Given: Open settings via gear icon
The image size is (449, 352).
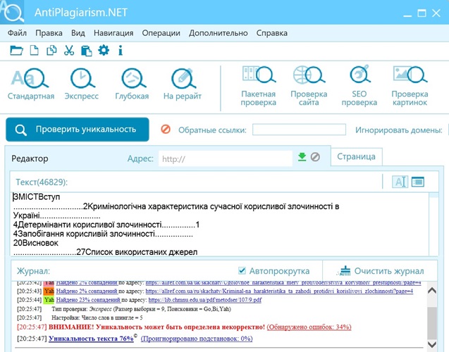Looking at the screenshot, I should click(104, 50).
